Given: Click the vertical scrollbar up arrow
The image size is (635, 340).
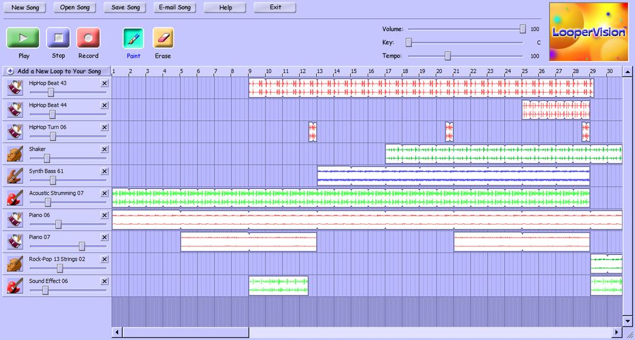Looking at the screenshot, I should 627,72.
